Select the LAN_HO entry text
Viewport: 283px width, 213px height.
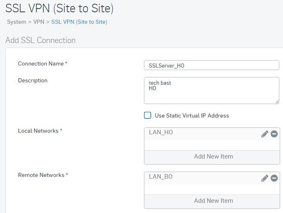161,132
